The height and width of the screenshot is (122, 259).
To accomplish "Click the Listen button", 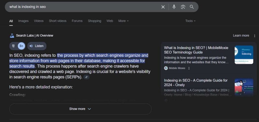I will coord(37,46).
